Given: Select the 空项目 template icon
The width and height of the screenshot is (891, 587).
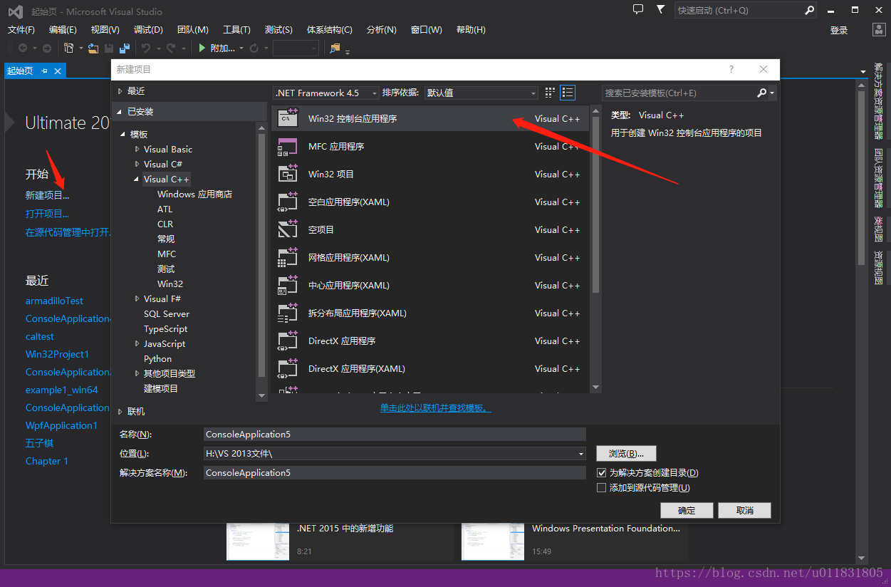Looking at the screenshot, I should point(287,230).
